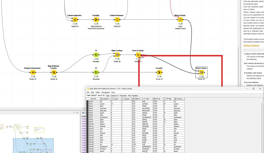
Task: Open the Hilite menu
Action: (97, 92)
